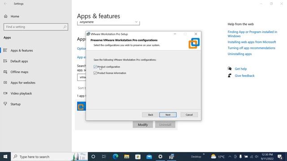287x161 pixels.
Task: Click the Apps & features list icon
Action: 5,50
